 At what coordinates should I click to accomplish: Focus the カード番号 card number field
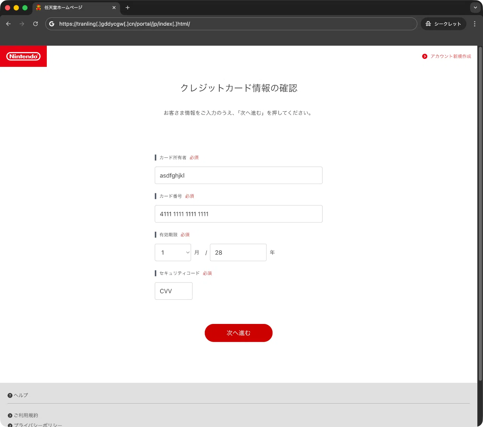coord(238,214)
